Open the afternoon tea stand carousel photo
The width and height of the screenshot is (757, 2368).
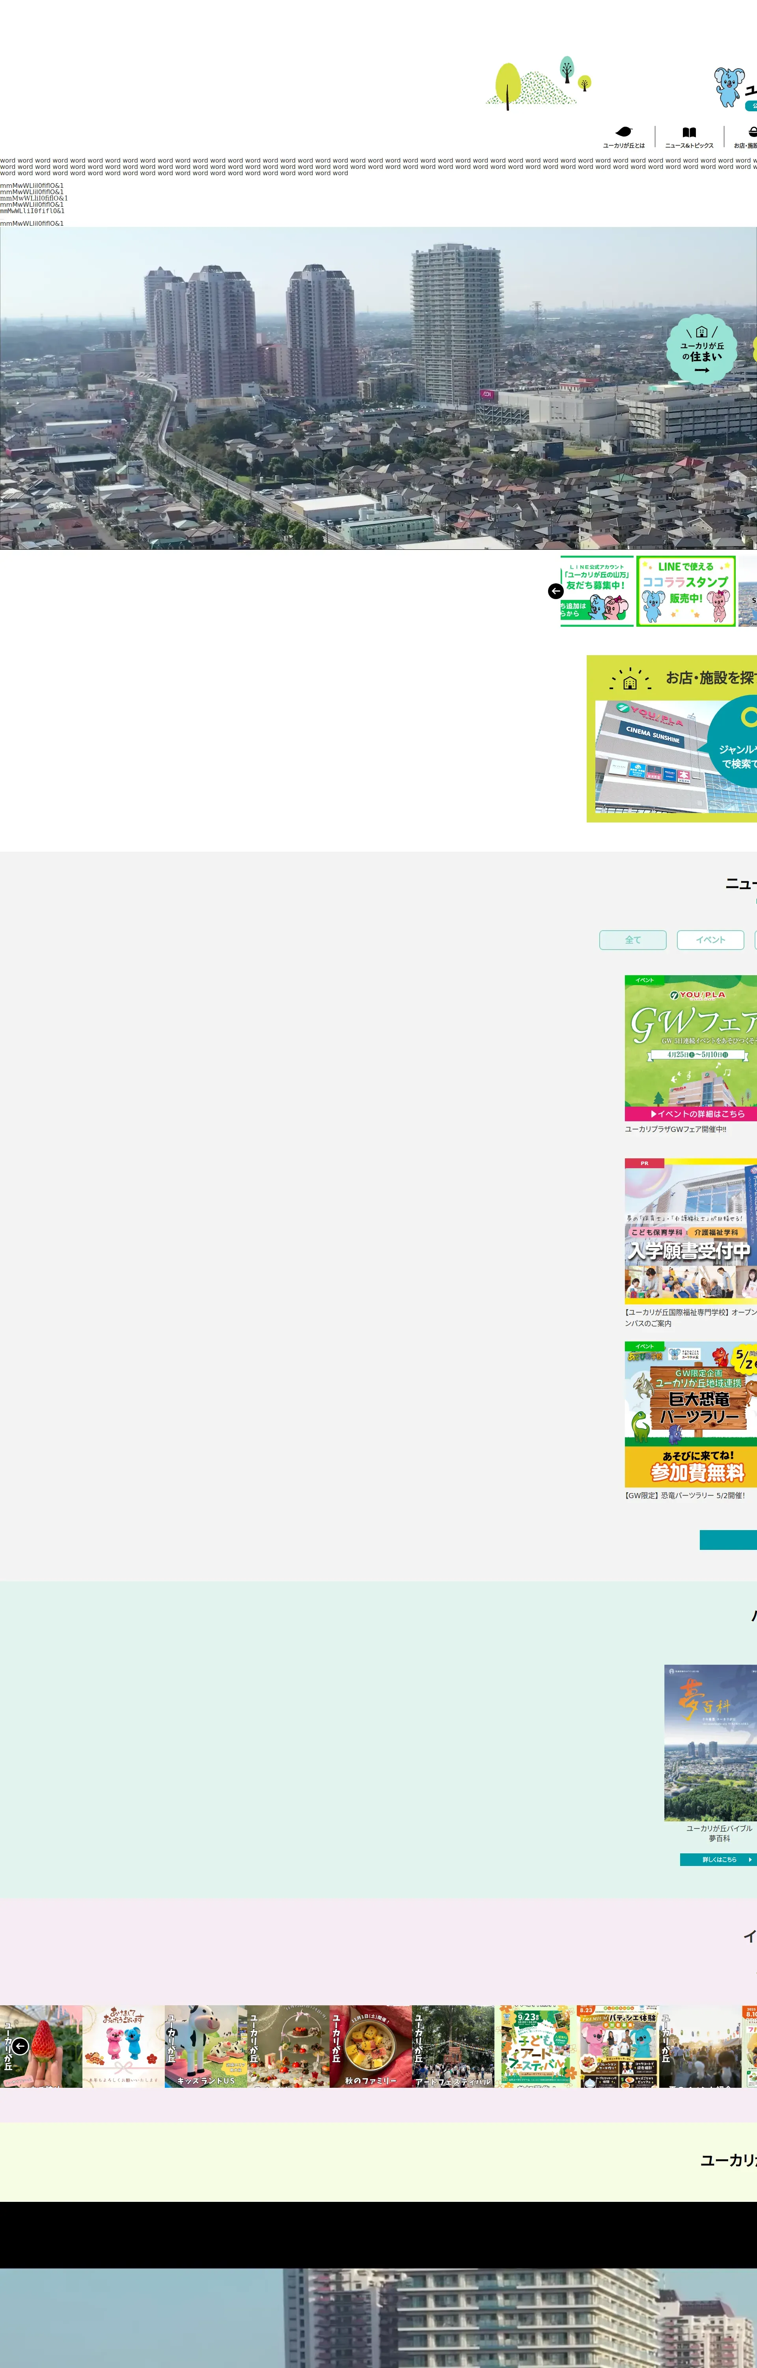pyautogui.click(x=289, y=2046)
